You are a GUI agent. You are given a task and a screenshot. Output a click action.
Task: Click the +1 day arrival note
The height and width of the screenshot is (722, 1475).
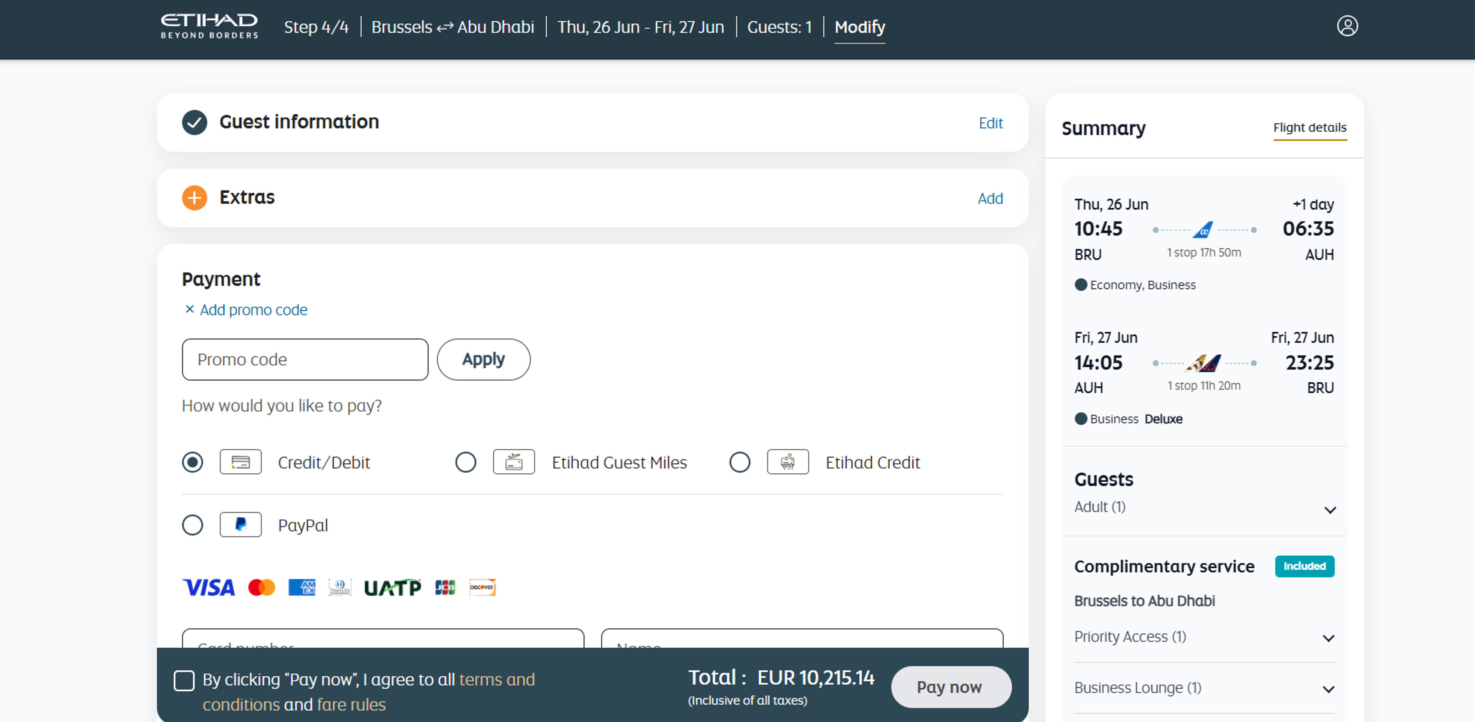pos(1313,204)
